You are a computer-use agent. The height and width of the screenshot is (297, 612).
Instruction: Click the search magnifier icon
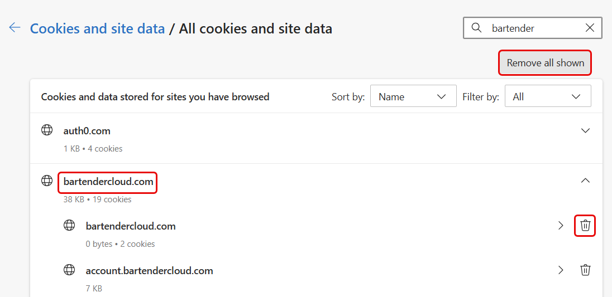(x=476, y=28)
